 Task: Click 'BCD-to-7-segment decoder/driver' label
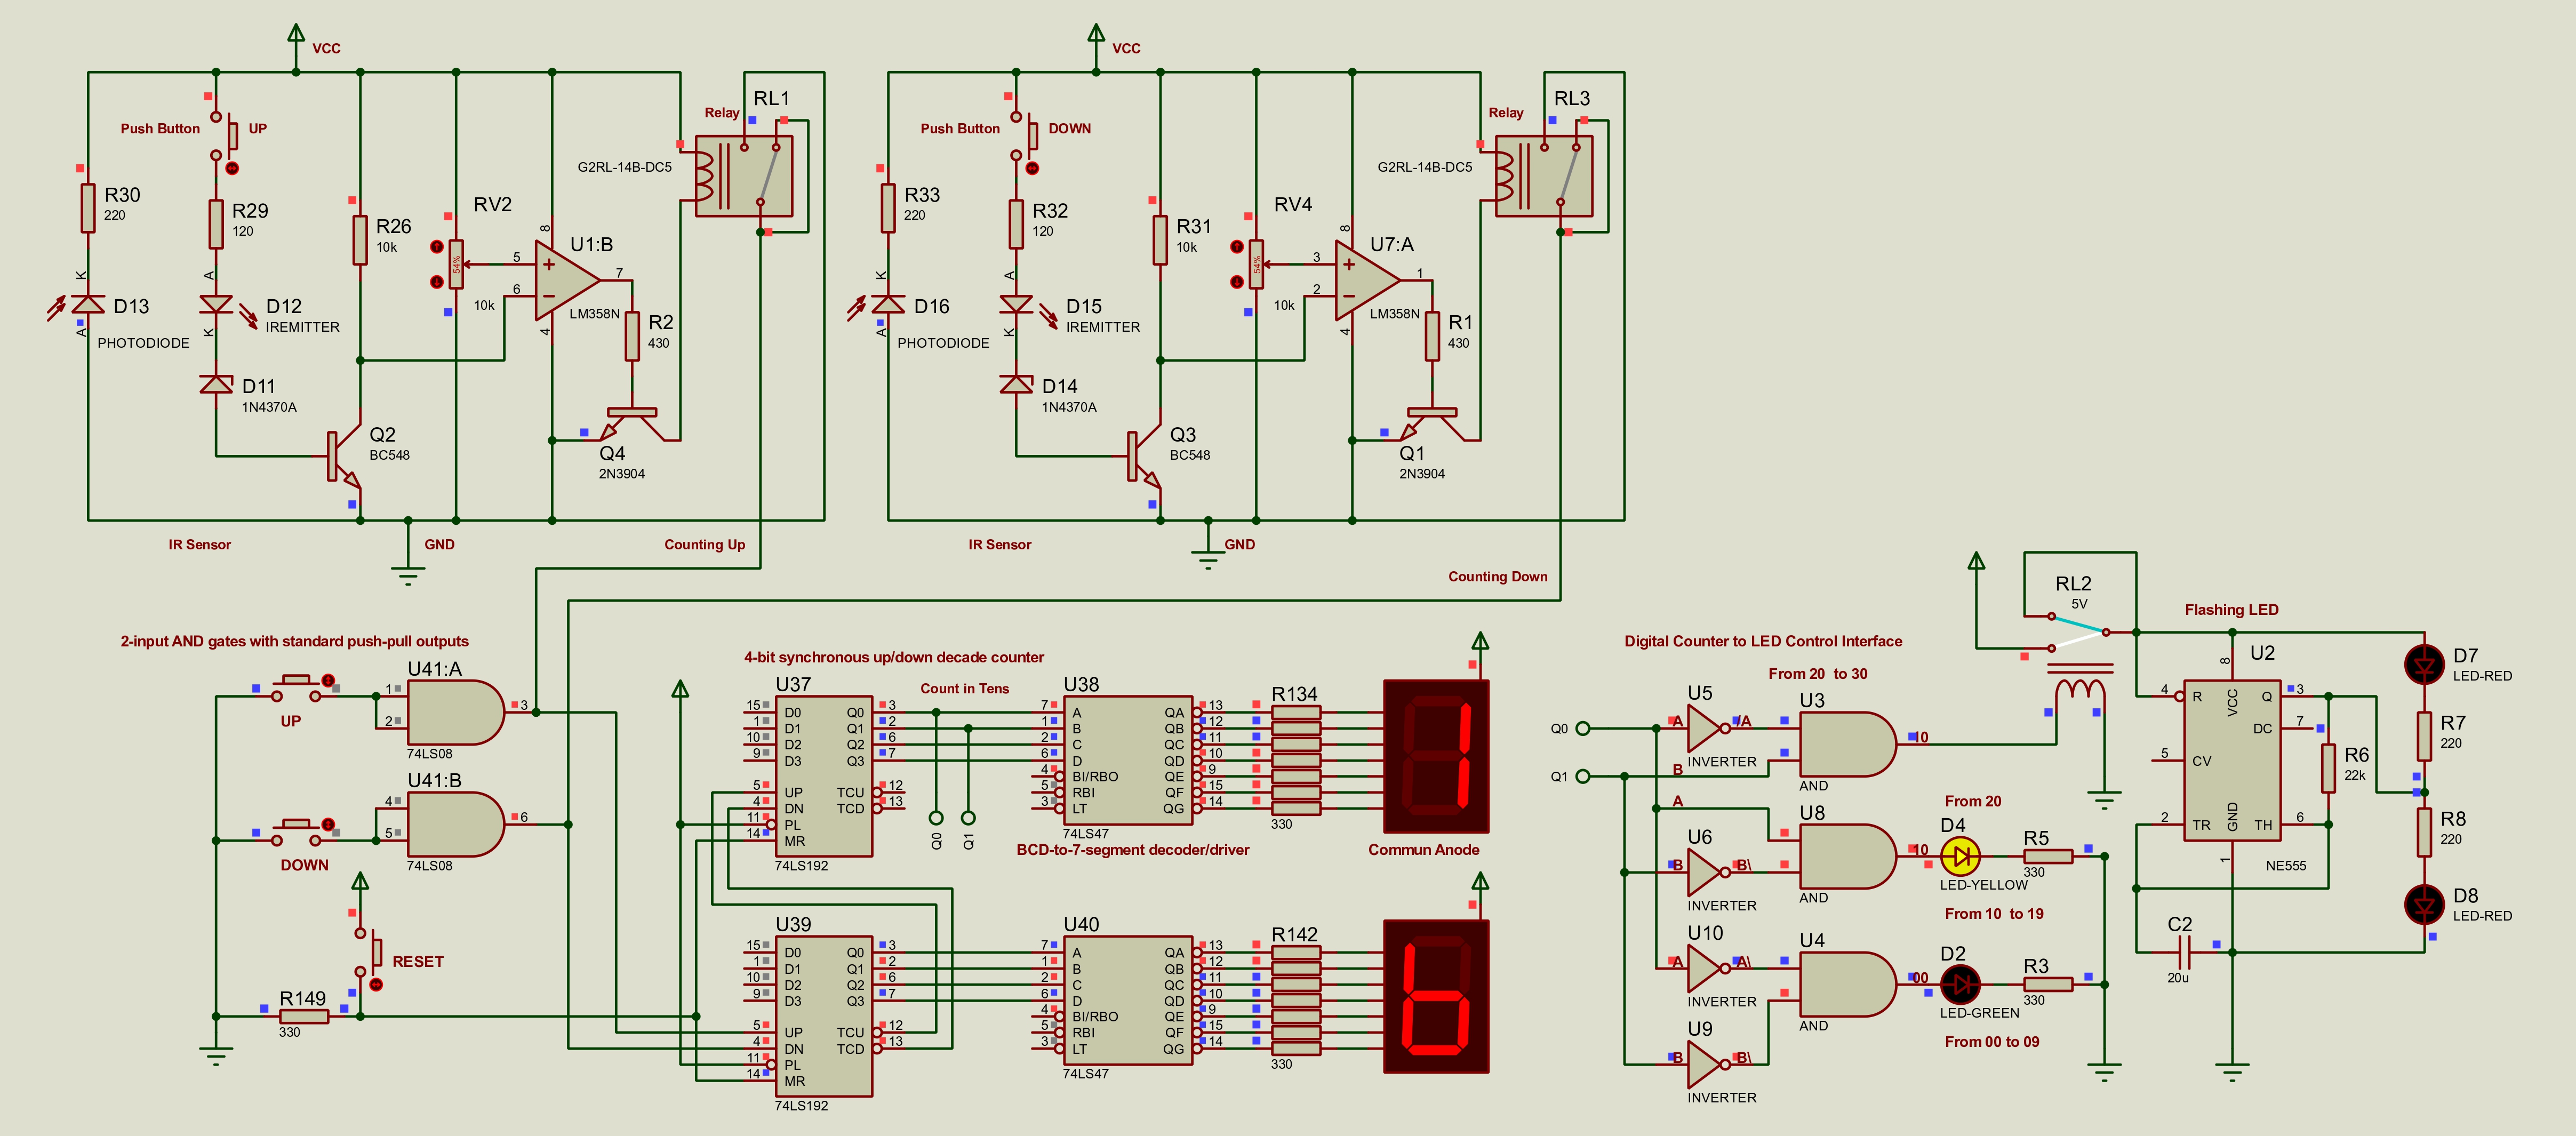coord(1133,849)
